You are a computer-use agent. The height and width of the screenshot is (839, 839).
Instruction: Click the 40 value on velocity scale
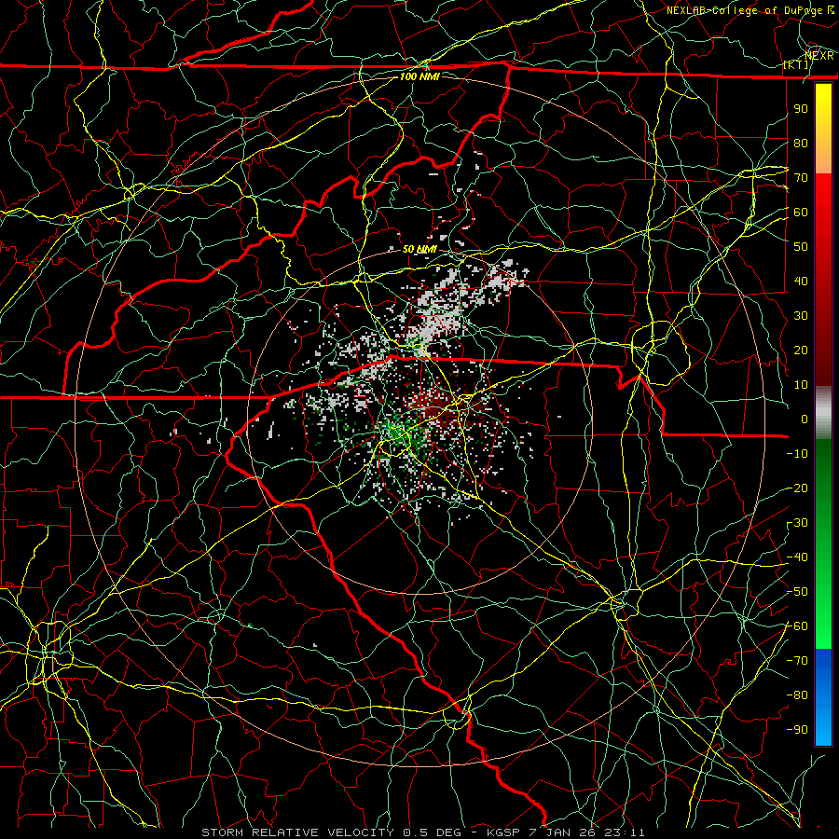click(x=801, y=282)
